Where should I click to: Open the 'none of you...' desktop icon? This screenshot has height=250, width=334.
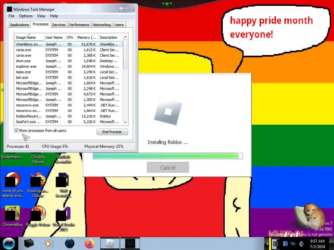[x=13, y=185]
